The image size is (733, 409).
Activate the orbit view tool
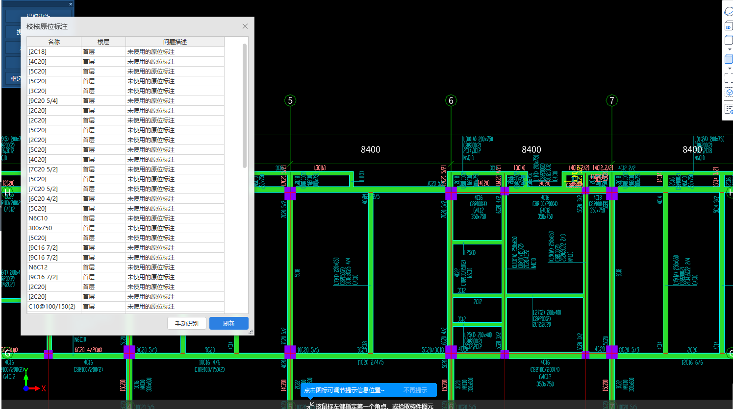(729, 11)
